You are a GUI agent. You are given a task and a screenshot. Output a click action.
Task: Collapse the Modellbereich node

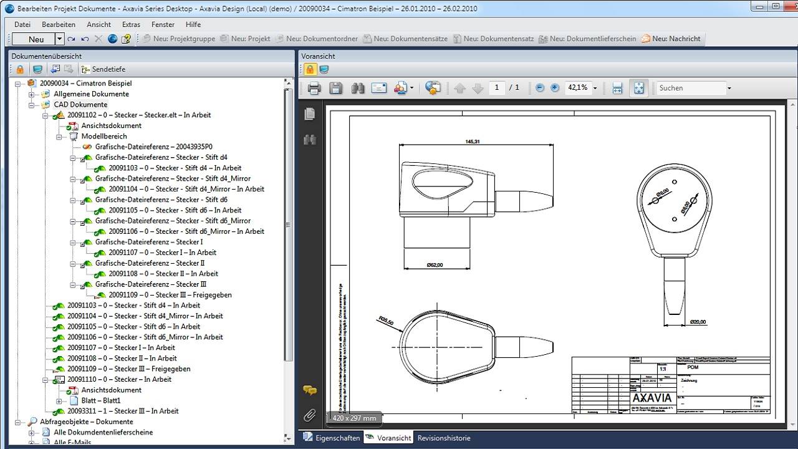coord(59,137)
